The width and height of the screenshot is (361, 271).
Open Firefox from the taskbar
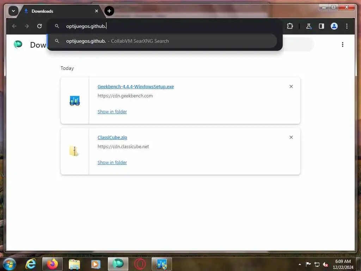[53, 264]
